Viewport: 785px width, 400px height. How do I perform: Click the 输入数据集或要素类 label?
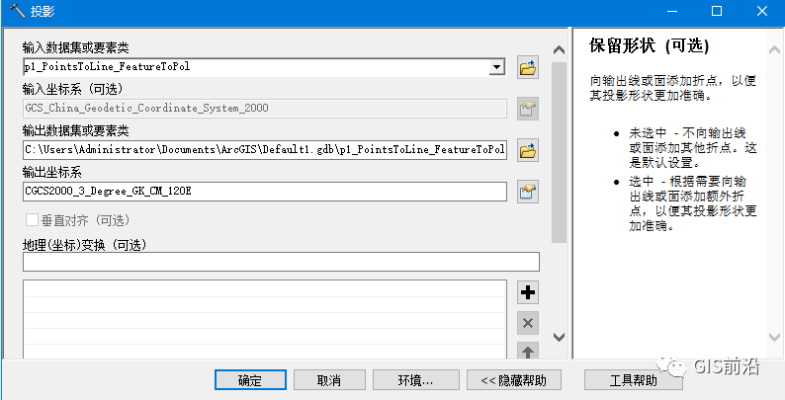click(x=75, y=47)
